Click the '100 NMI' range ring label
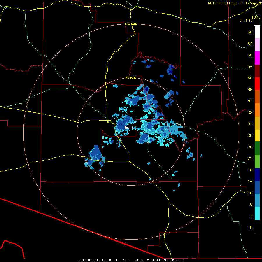Screen dimensions: 262x262 [131, 24]
